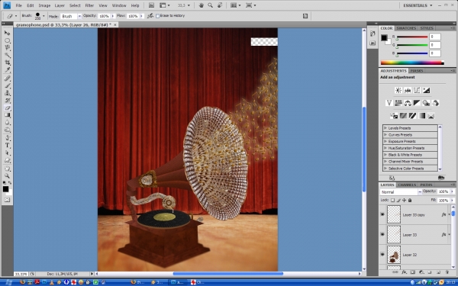Image resolution: width=458 pixels, height=286 pixels.
Task: Open the Window menu
Action: pos(119,5)
